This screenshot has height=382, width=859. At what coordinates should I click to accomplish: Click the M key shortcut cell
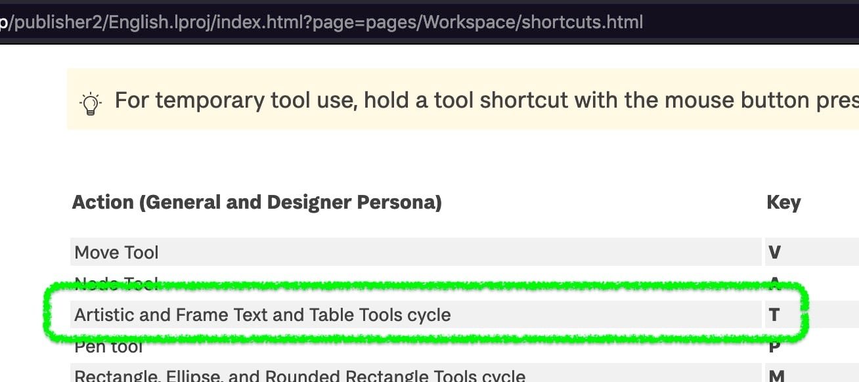pos(775,375)
